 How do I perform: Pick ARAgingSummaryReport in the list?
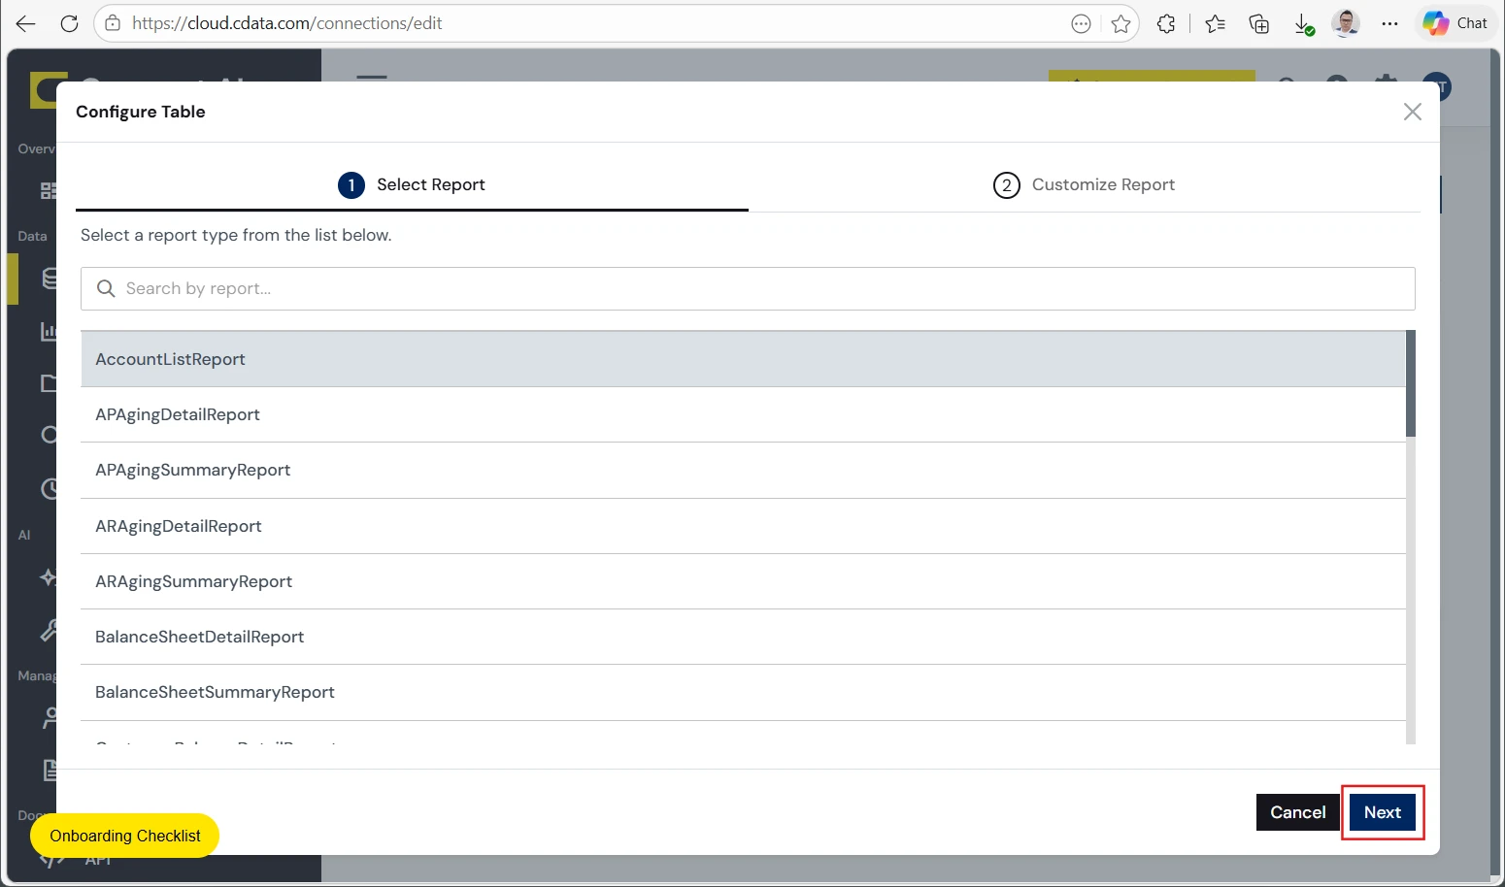(743, 581)
